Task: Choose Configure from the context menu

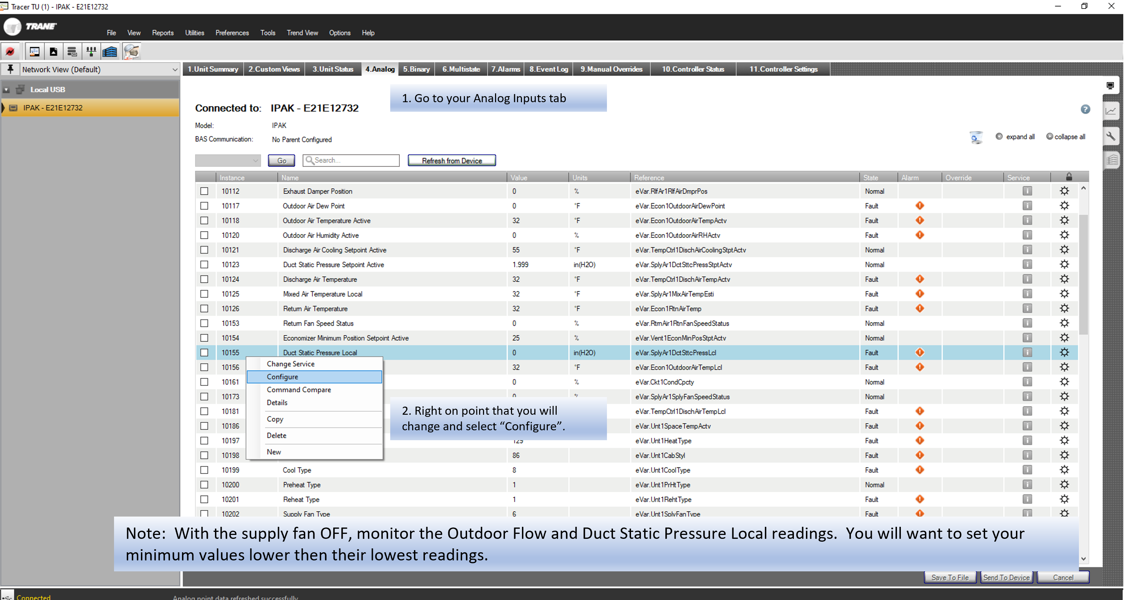Action: 314,377
